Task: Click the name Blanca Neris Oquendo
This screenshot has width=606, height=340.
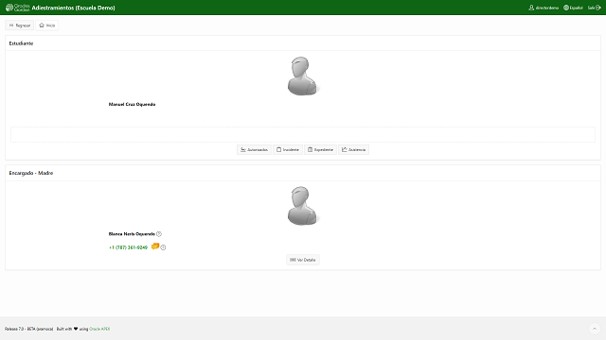Action: [x=132, y=234]
